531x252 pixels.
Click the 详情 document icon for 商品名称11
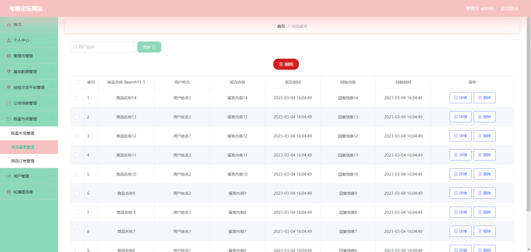pos(456,155)
